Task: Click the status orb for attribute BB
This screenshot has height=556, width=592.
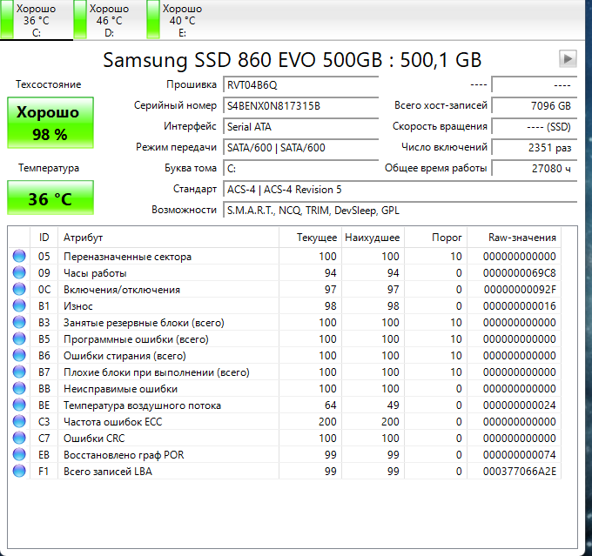Action: pos(19,388)
